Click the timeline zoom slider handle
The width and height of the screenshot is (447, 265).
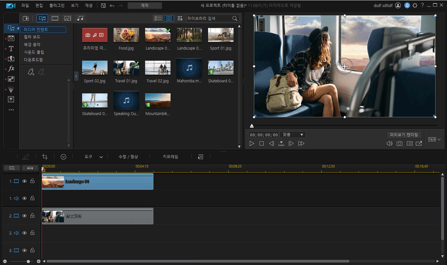[28, 261]
